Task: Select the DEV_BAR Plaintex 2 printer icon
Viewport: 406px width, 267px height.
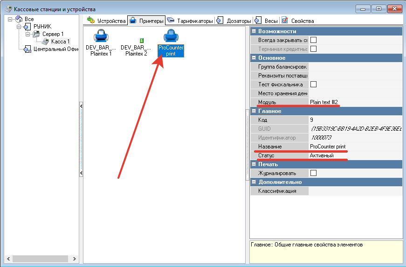Action: (136, 41)
